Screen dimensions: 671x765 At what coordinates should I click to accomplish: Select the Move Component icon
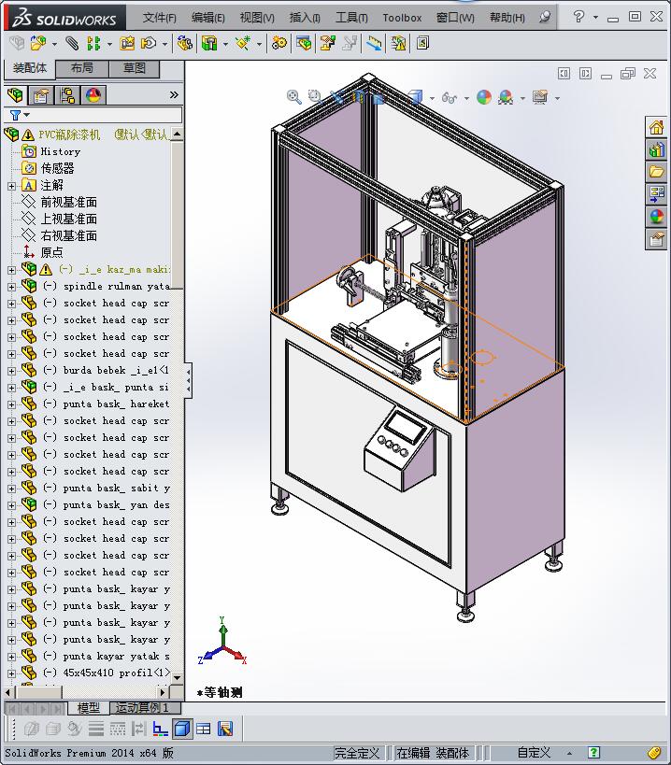[149, 43]
